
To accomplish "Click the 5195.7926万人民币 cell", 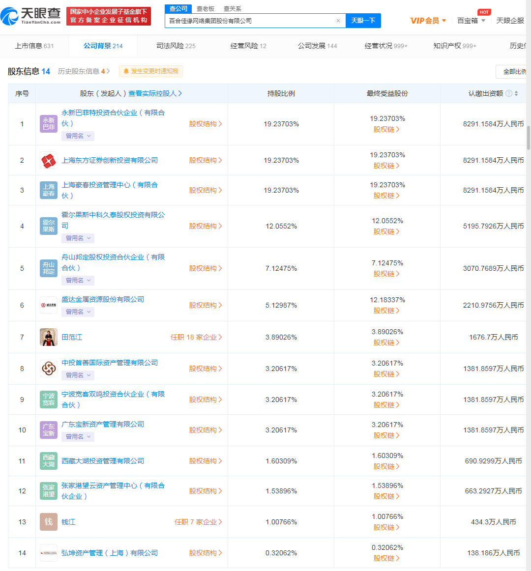I will click(494, 226).
